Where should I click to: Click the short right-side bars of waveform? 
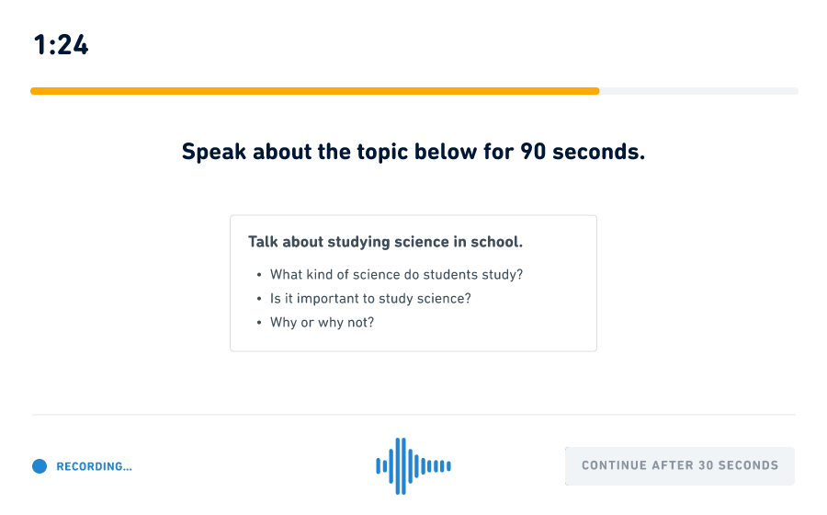(439, 466)
